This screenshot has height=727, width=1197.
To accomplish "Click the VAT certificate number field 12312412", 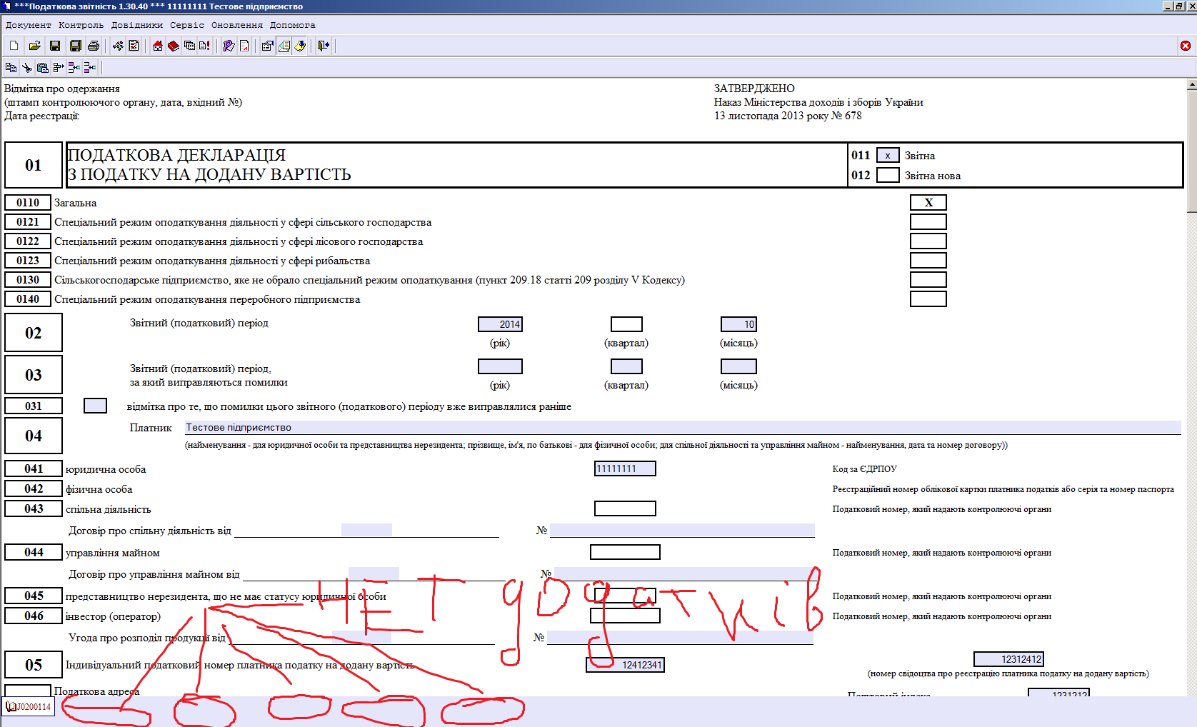I will point(1008,659).
